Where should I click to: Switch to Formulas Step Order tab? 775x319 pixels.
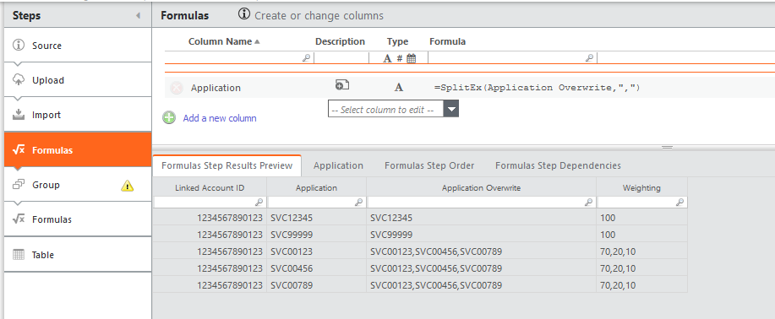coord(429,165)
